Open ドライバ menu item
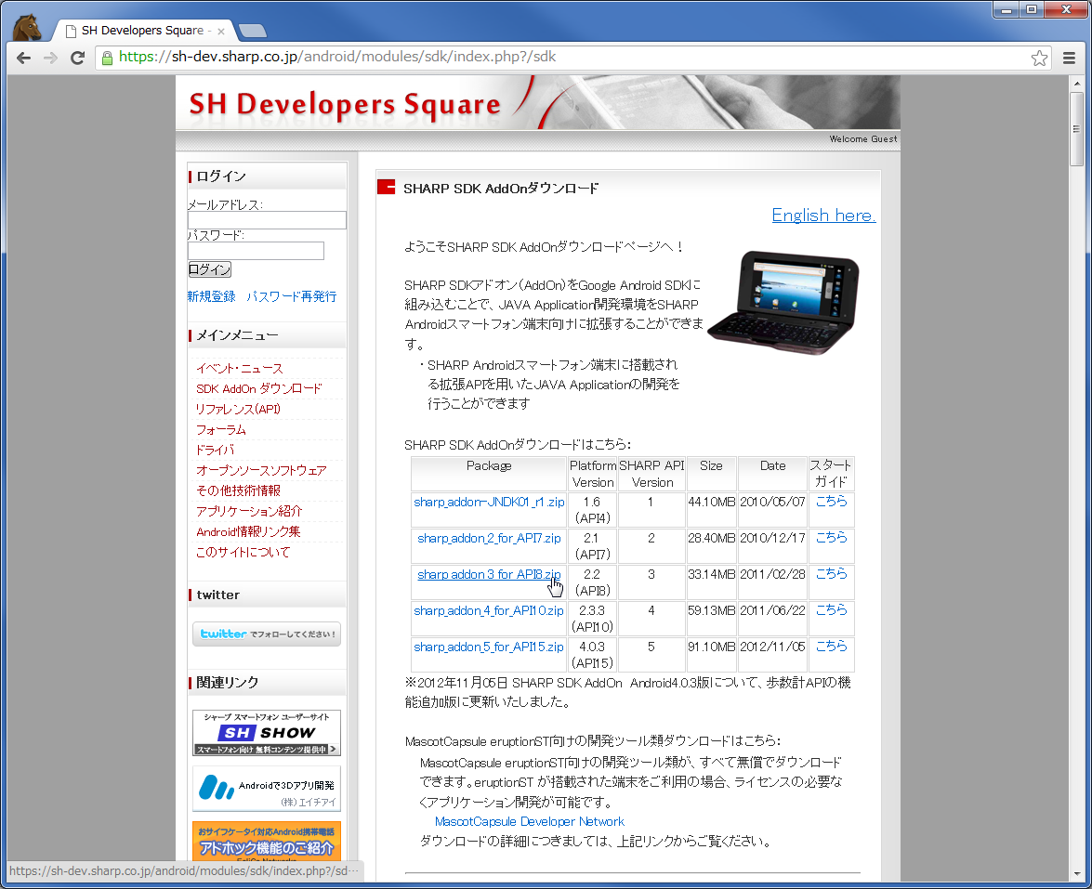1092x889 pixels. pos(216,450)
